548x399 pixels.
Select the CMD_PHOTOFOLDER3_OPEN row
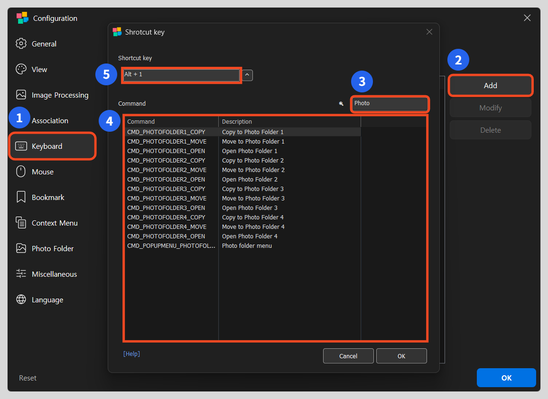tap(242, 208)
